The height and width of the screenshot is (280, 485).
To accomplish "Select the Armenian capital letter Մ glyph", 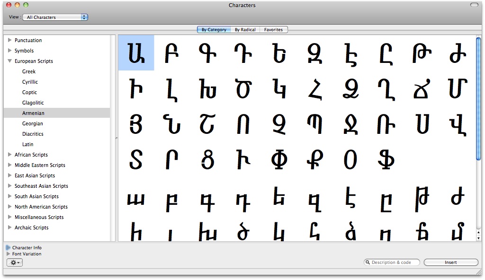I will (x=458, y=88).
